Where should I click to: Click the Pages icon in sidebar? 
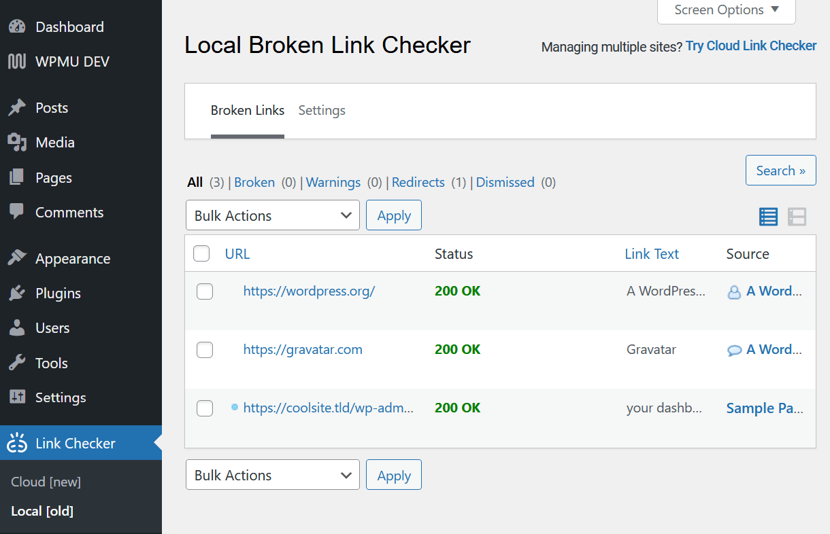point(16,178)
